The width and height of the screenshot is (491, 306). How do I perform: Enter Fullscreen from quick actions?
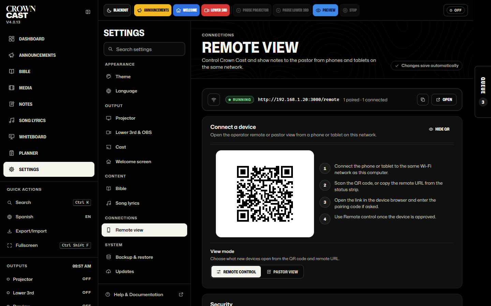(49, 245)
